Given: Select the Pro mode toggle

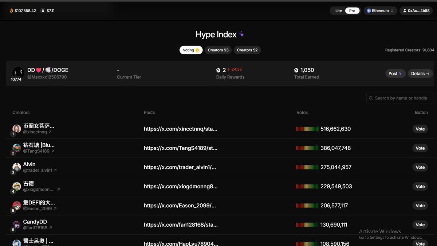Looking at the screenshot, I should tap(352, 11).
